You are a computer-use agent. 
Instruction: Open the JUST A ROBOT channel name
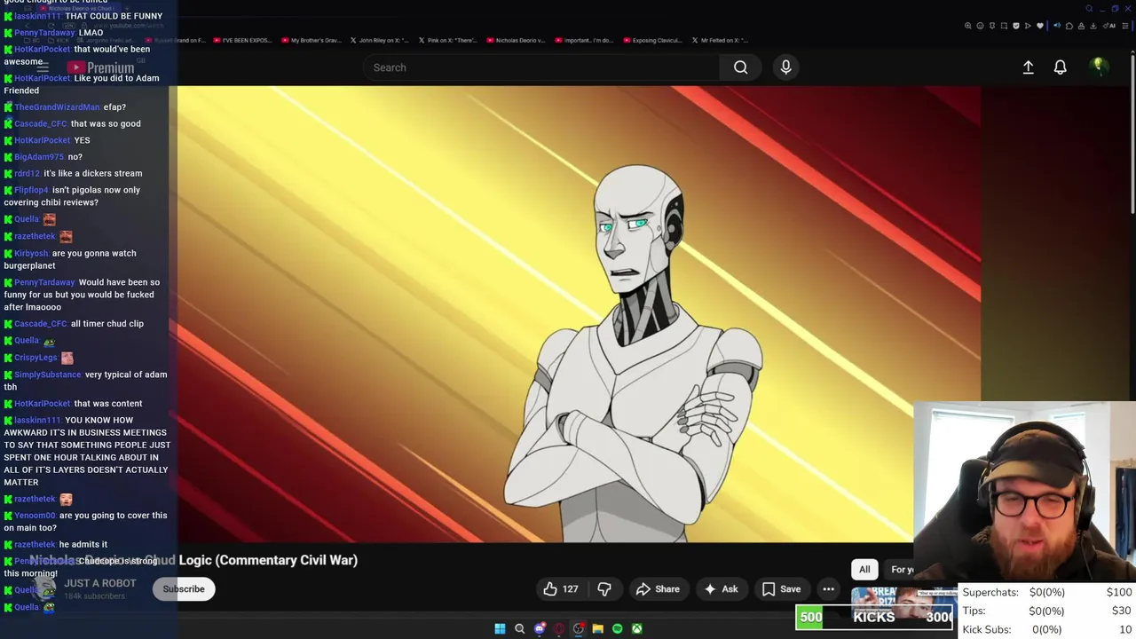coord(100,583)
